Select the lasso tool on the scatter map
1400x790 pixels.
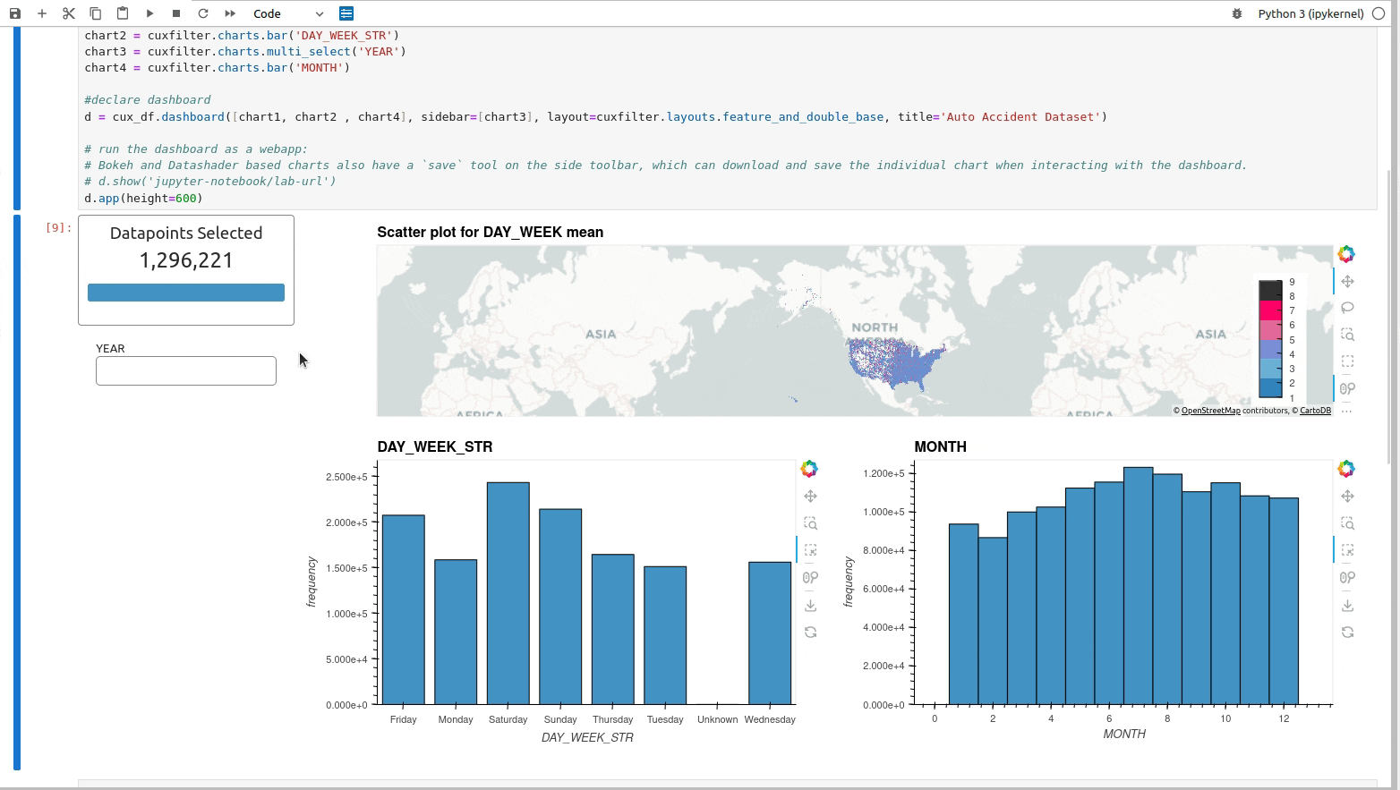pyautogui.click(x=1347, y=308)
